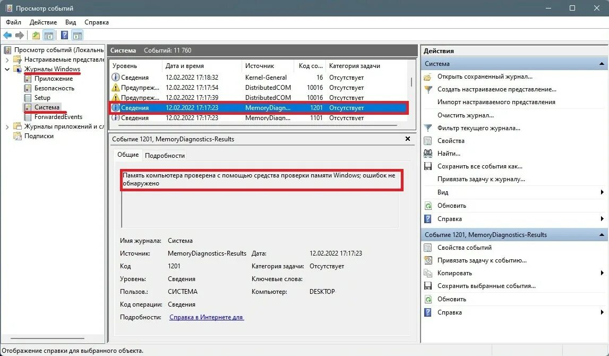Open the Копировать submenu arrow
Screen dimensions: 609x356
(602, 273)
